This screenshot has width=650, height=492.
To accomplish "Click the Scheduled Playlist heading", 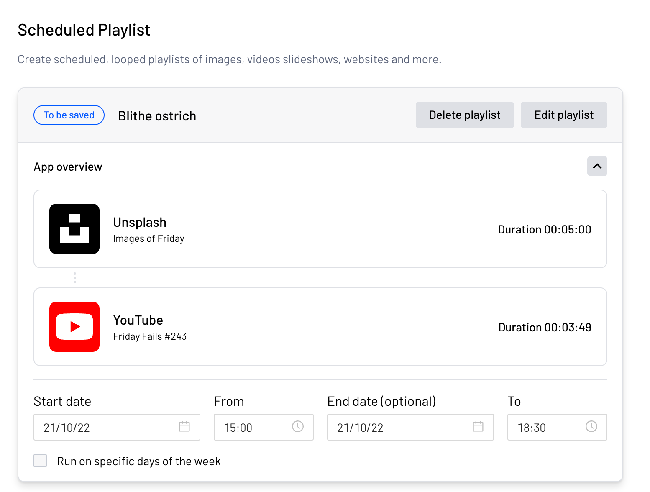I will click(x=84, y=30).
